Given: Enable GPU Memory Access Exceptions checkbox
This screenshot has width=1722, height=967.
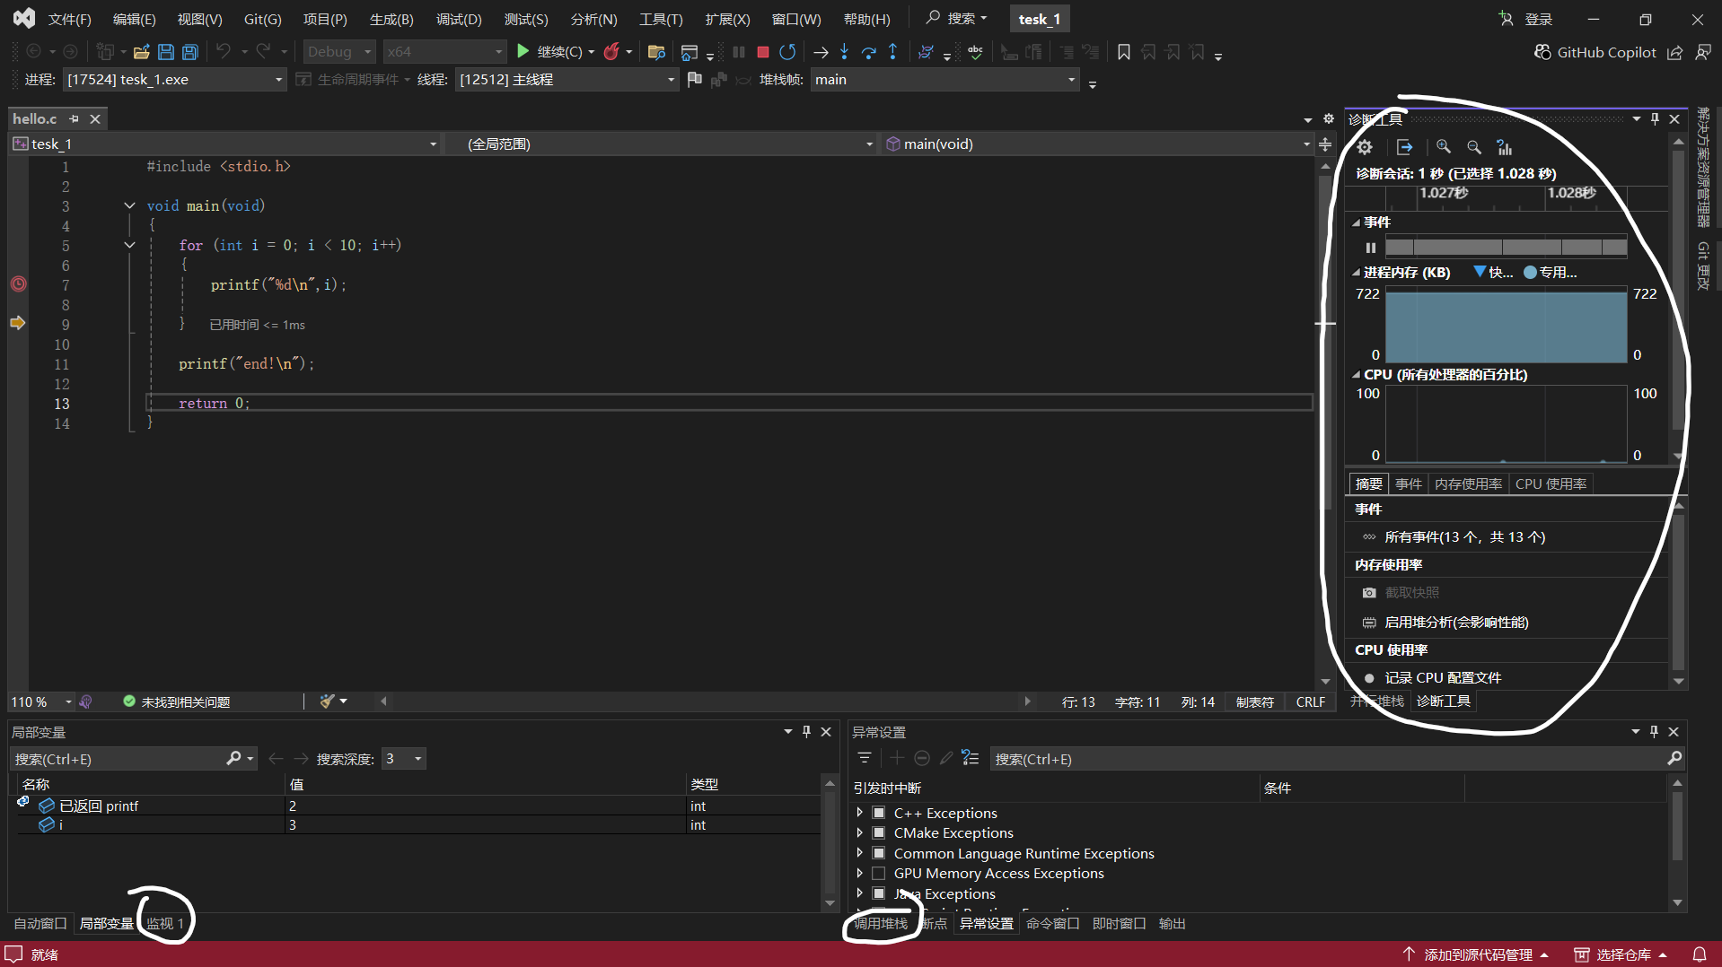Looking at the screenshot, I should click(879, 873).
